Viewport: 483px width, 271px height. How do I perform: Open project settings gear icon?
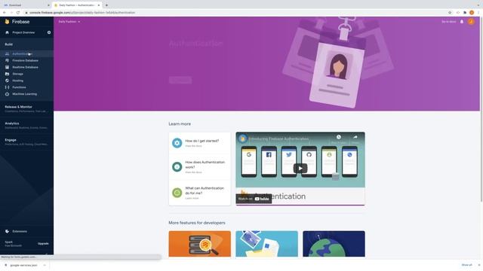point(49,32)
